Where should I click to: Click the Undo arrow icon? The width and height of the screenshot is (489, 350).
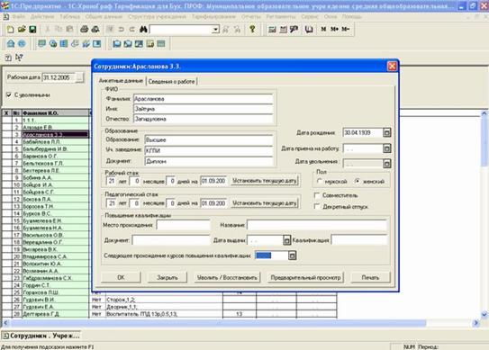point(121,30)
